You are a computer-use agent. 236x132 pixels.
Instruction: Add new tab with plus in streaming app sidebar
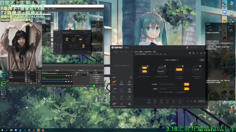coord(132,52)
